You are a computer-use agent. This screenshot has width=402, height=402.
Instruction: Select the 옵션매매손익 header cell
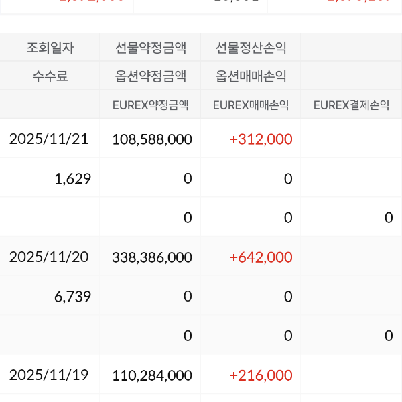tap(251, 76)
